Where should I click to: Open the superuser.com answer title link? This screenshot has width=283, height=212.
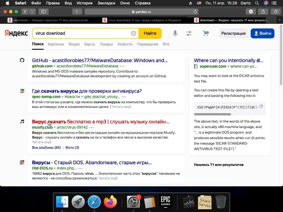point(229,60)
